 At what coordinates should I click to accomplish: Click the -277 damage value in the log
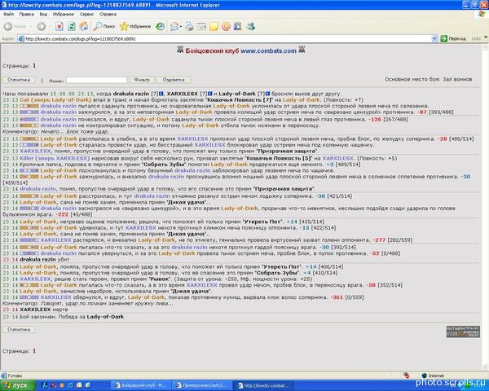[379, 240]
